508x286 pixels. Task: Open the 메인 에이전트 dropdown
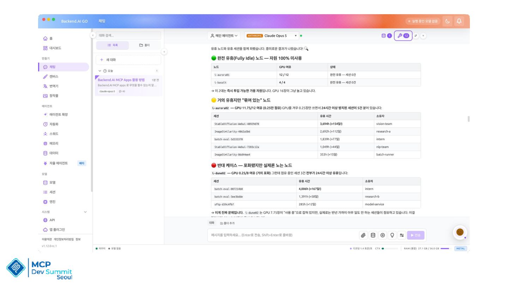224,36
